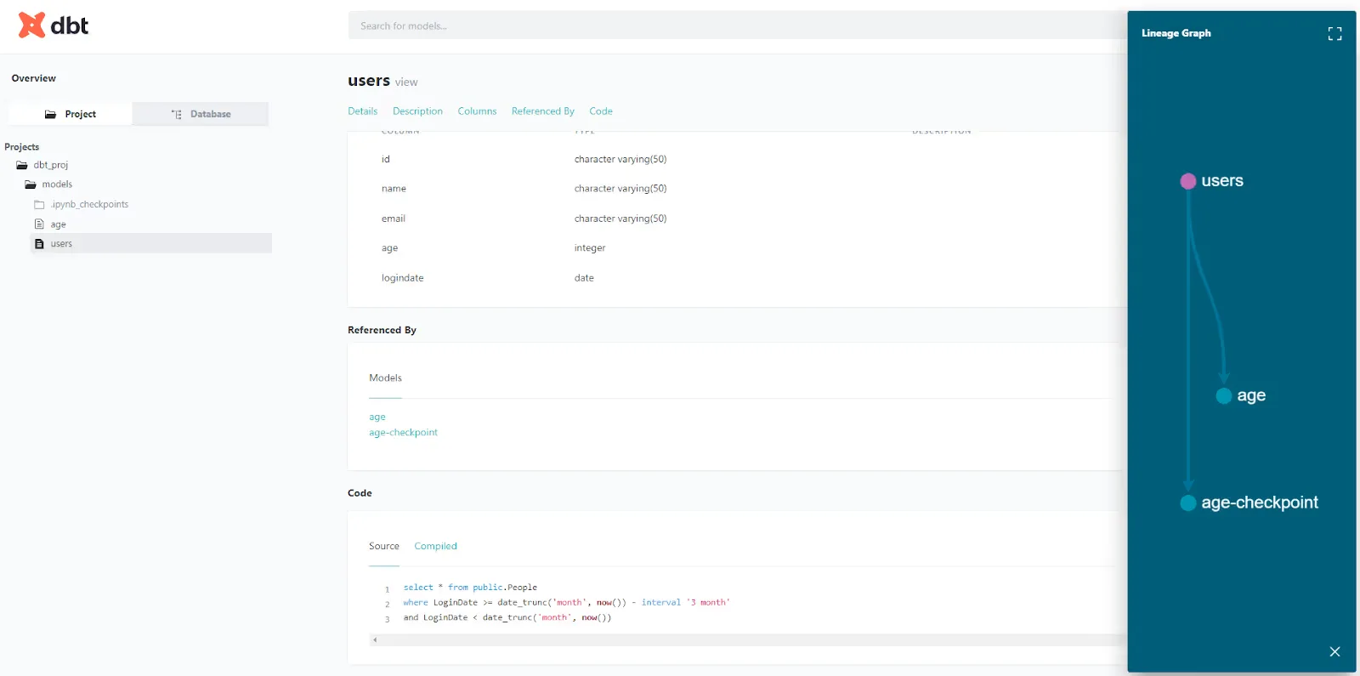
Task: Click the integer type cell
Action: click(x=590, y=248)
